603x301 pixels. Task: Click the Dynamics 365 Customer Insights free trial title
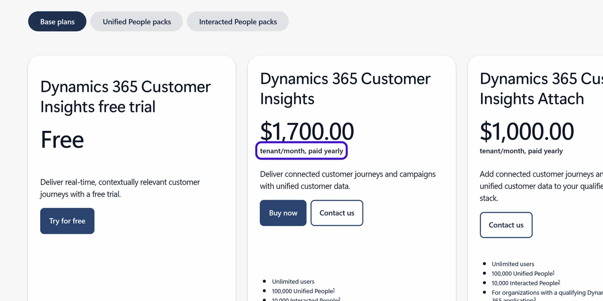click(x=126, y=96)
